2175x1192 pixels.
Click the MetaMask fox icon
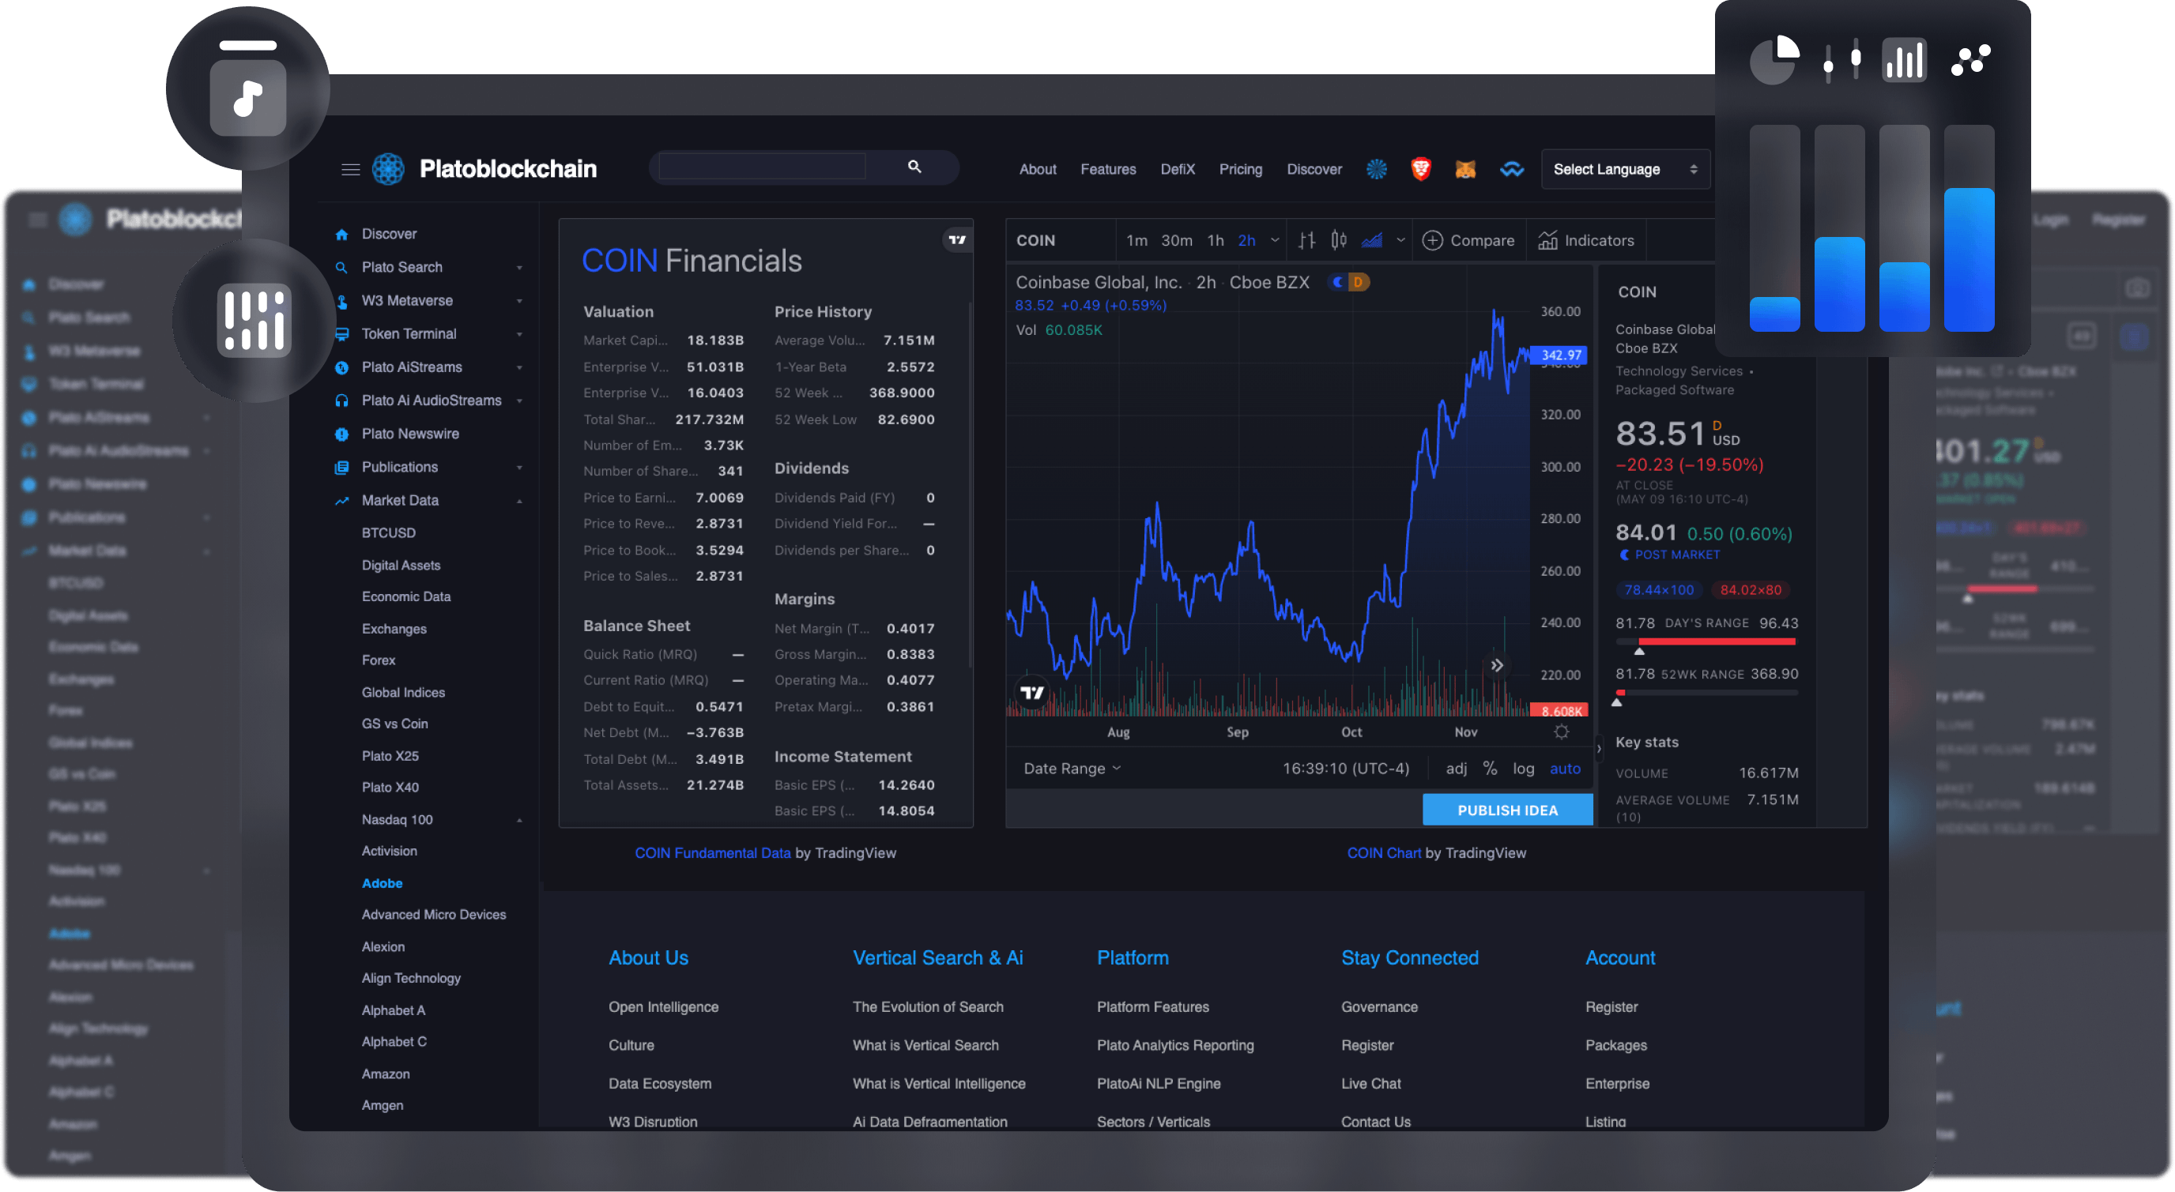coord(1466,170)
